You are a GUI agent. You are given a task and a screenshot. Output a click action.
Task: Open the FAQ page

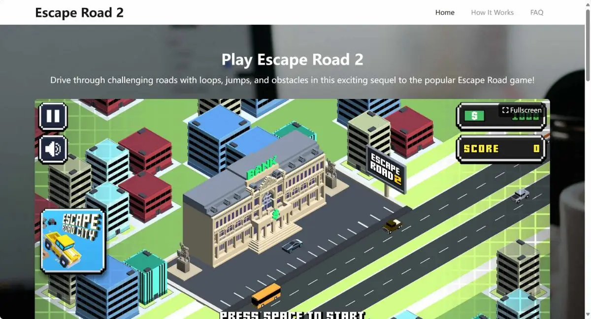pos(536,12)
